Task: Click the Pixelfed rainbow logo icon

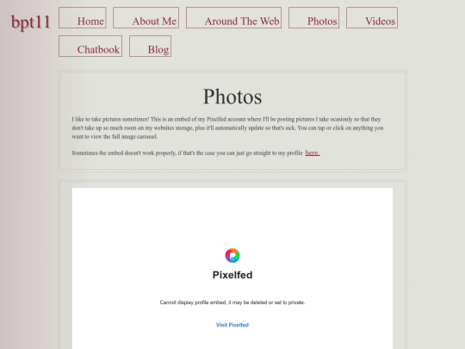Action: [x=232, y=256]
